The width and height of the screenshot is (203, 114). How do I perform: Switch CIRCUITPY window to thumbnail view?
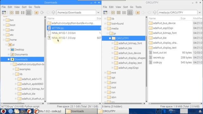click(119, 13)
